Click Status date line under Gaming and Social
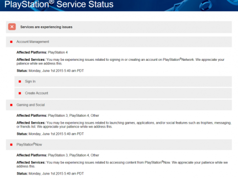This screenshot has height=179, width=238. (x=50, y=134)
